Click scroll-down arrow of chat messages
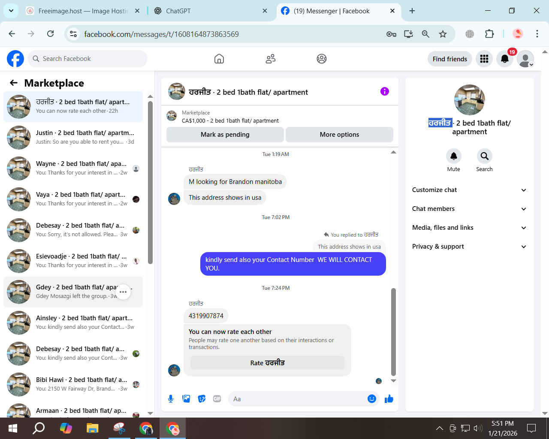 click(393, 381)
